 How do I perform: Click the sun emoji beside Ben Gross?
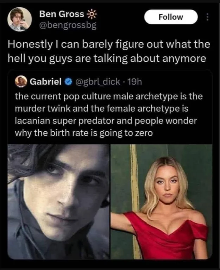pos(92,14)
